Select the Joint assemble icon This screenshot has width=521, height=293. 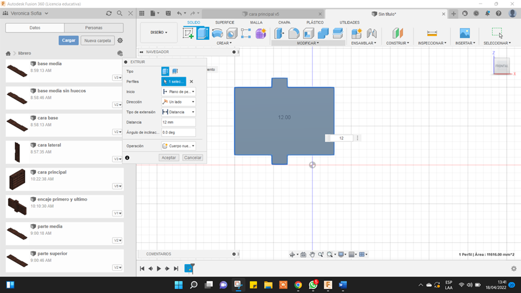(x=372, y=34)
